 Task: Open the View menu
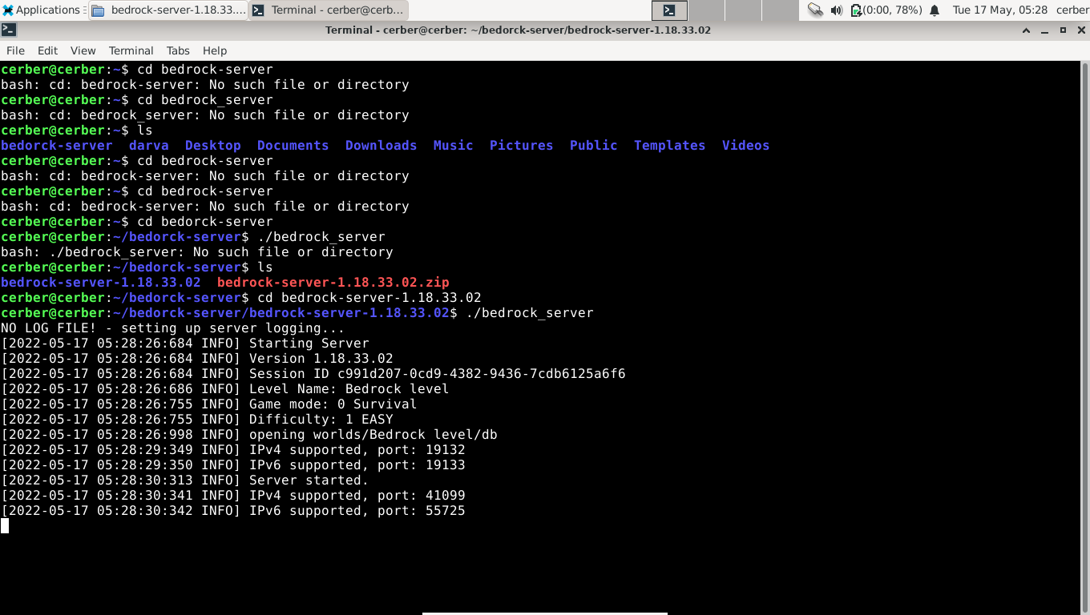click(x=83, y=50)
